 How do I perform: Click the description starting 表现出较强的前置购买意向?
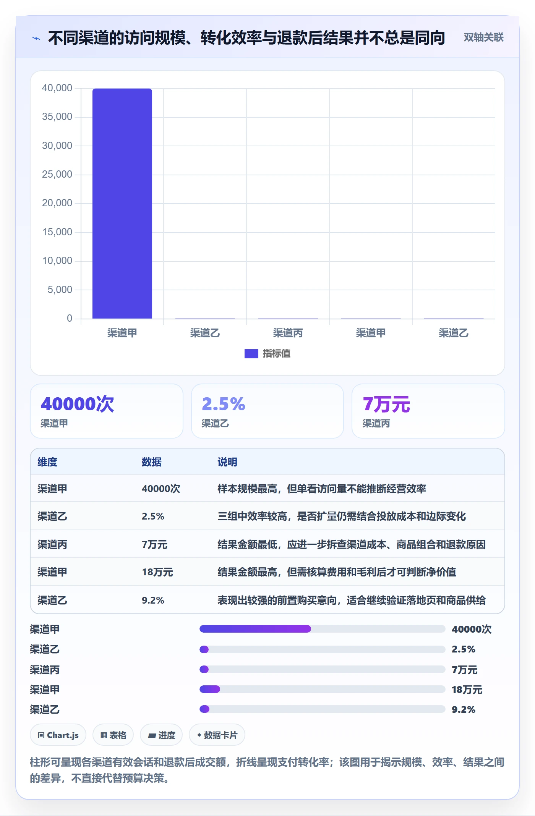[x=352, y=600]
